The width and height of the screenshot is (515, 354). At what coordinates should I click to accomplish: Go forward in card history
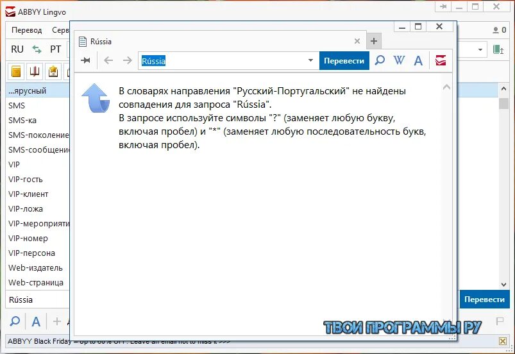(x=127, y=60)
